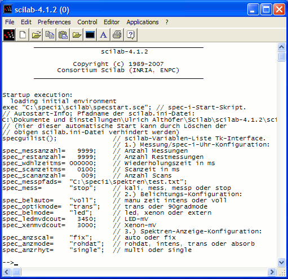Image resolution: width=288 pixels, height=279 pixels.
Task: Paste from clipboard toolbar icon
Action: 63,35
